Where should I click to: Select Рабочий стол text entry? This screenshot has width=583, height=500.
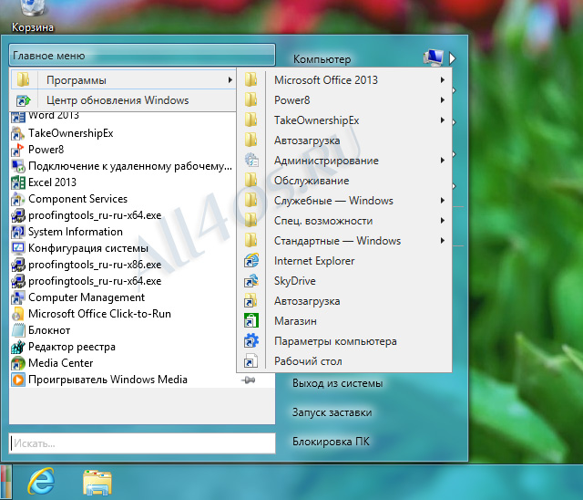click(x=308, y=361)
